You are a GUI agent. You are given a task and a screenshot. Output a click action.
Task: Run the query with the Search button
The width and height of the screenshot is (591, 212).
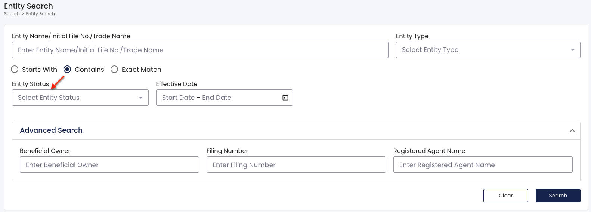click(x=558, y=196)
